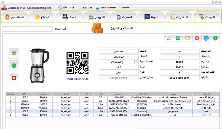
Task: Click the stacked boxes inventory icon
Action: coord(97,28)
